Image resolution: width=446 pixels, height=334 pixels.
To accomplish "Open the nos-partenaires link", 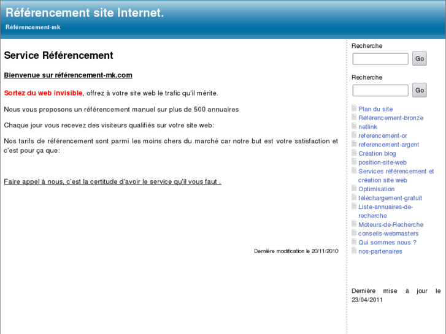I will 380,251.
